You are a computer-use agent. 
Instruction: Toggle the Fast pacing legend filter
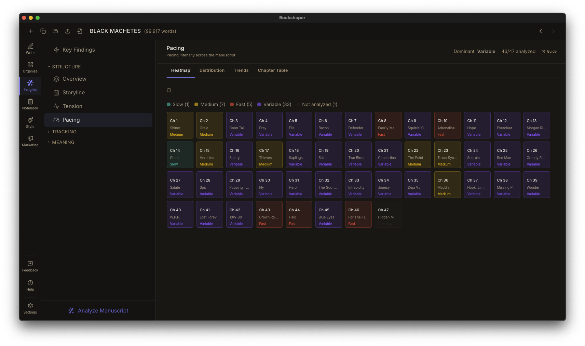point(241,104)
